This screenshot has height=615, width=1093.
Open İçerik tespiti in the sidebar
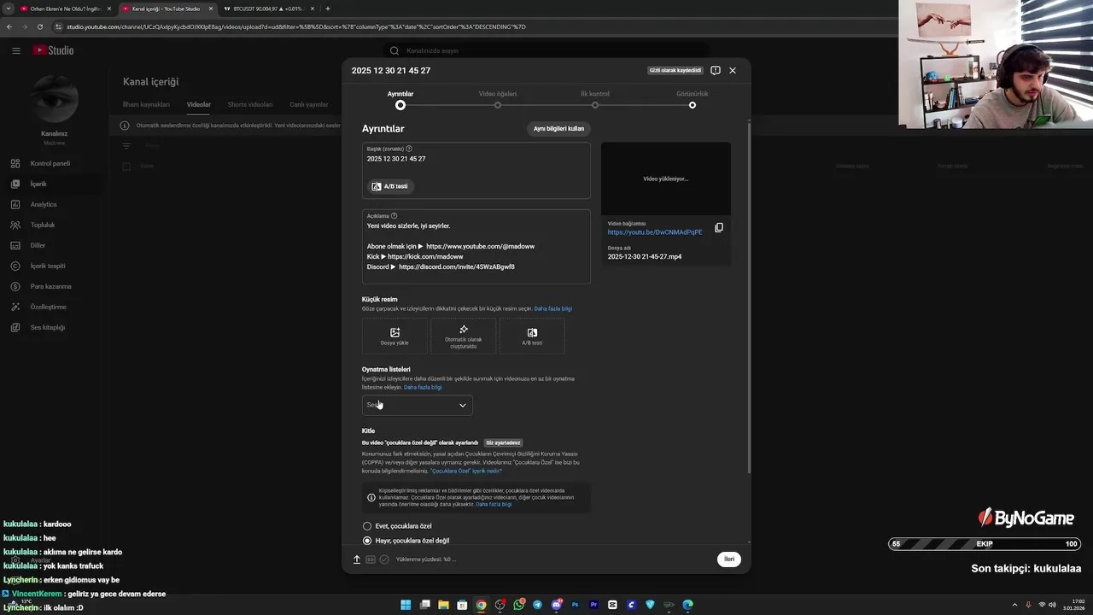pos(51,266)
